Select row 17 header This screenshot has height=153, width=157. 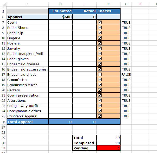(x=3, y=74)
